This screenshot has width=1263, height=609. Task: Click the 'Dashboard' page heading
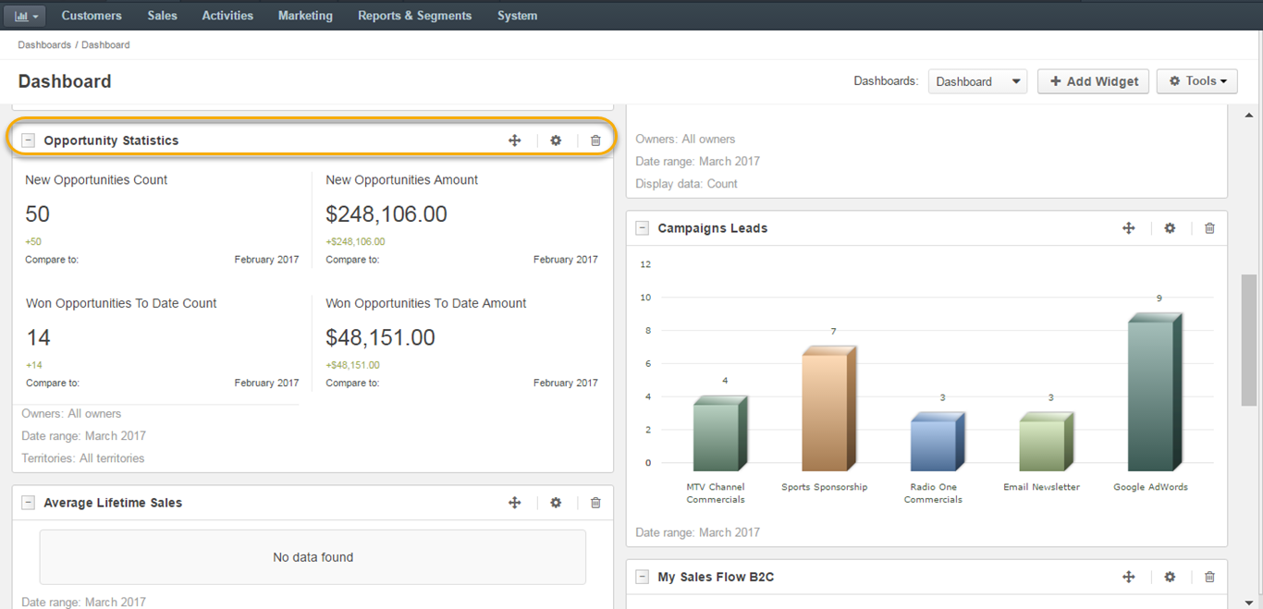click(x=65, y=81)
